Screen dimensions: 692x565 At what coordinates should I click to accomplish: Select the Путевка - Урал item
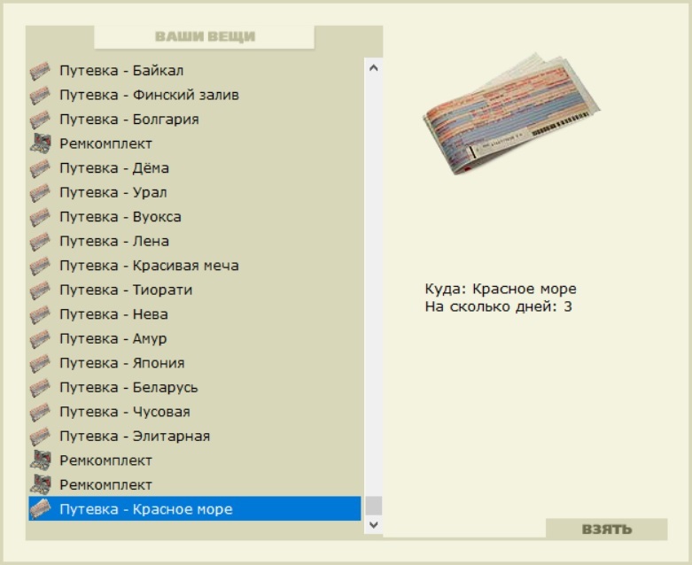[x=195, y=192]
